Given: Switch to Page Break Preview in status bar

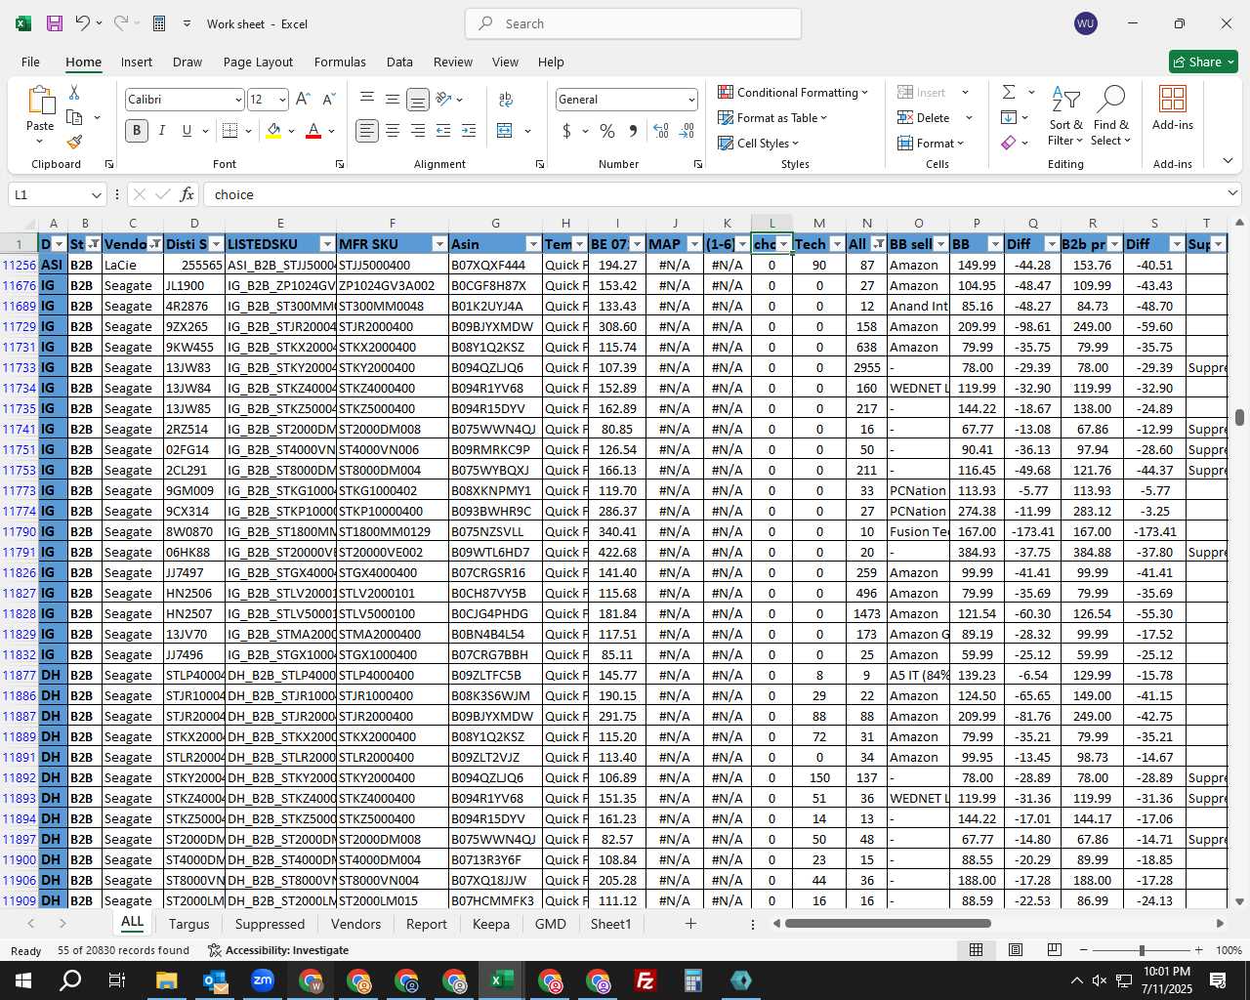Looking at the screenshot, I should click(1054, 950).
